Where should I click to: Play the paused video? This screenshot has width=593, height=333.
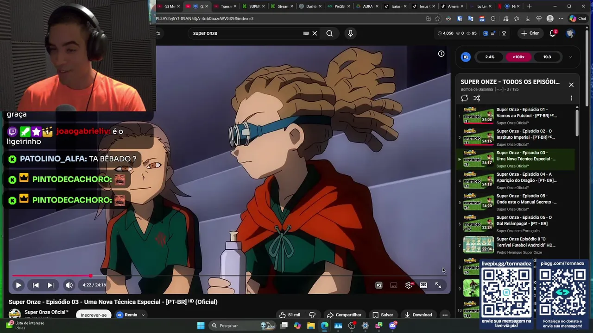pos(19,285)
